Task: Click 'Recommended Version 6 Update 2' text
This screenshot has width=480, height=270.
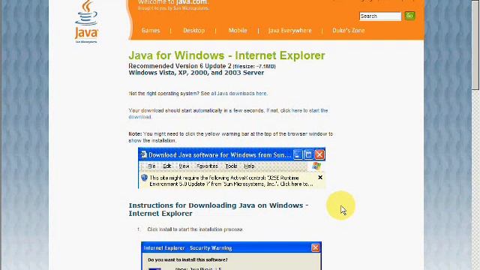Action: pyautogui.click(x=180, y=66)
